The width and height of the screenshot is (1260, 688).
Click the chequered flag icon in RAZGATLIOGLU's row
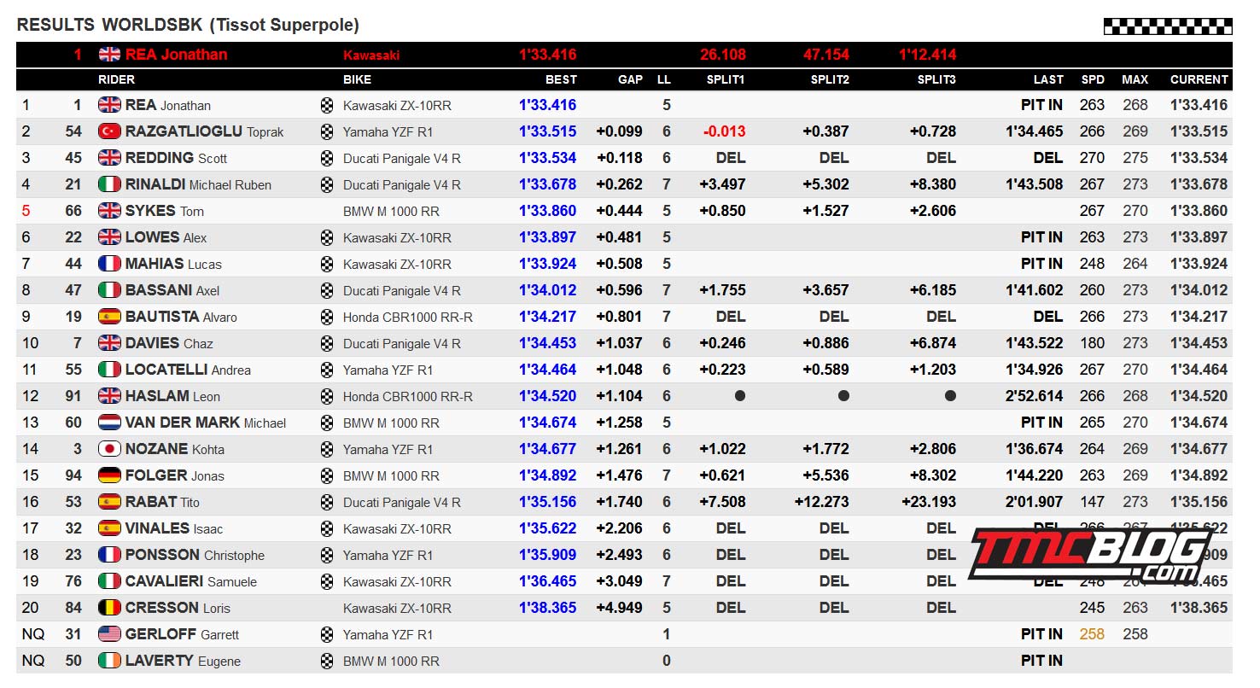click(x=327, y=131)
